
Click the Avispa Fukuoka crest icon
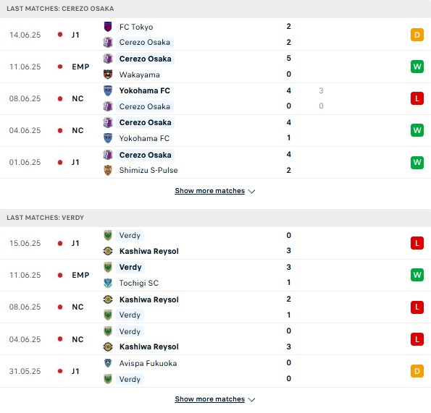coord(108,363)
